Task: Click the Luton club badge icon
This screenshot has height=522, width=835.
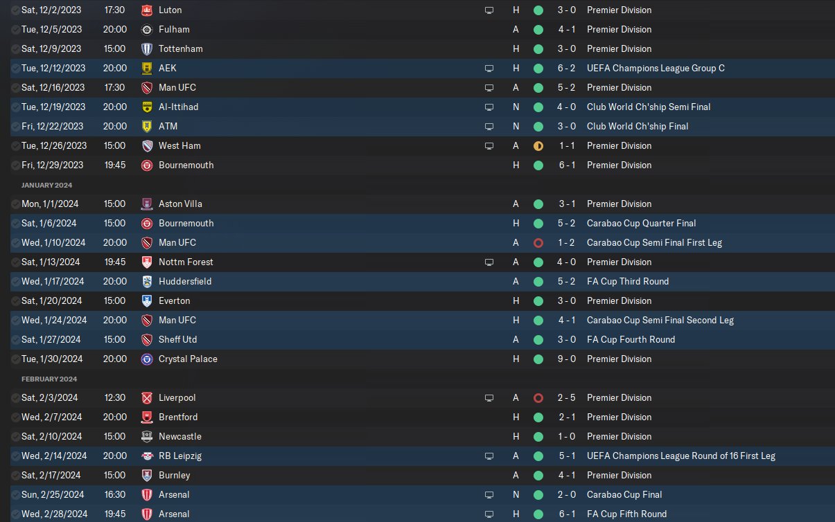Action: (146, 10)
